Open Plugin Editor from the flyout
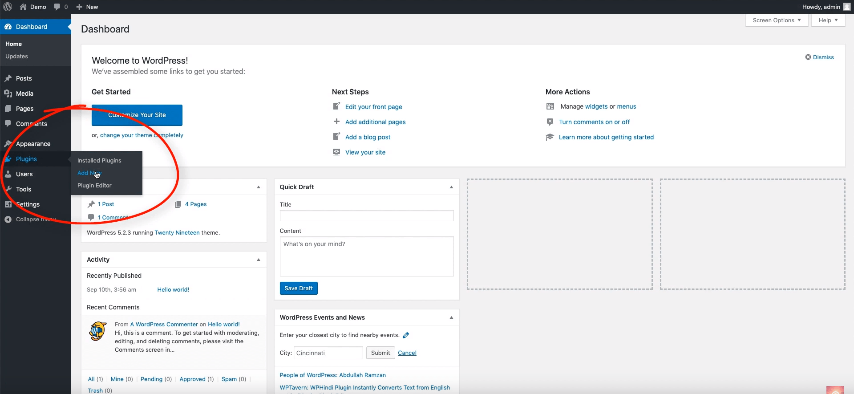854x394 pixels. 94,185
